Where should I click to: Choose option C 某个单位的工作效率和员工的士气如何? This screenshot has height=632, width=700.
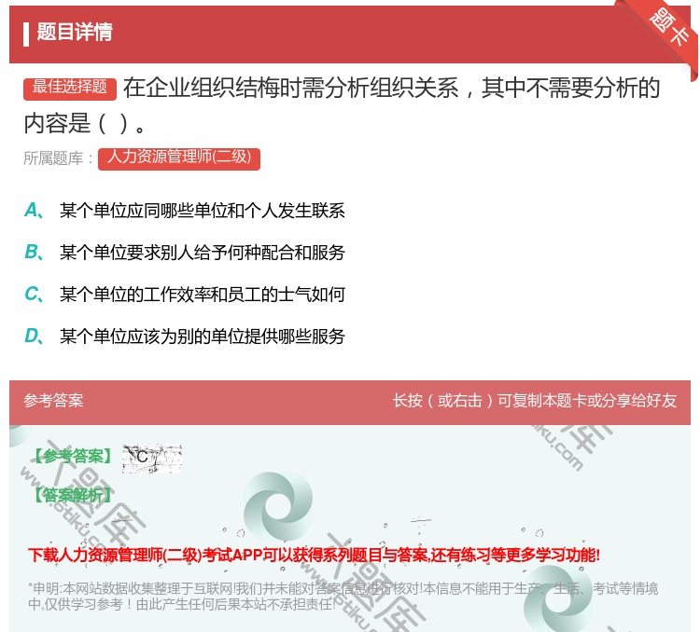185,295
